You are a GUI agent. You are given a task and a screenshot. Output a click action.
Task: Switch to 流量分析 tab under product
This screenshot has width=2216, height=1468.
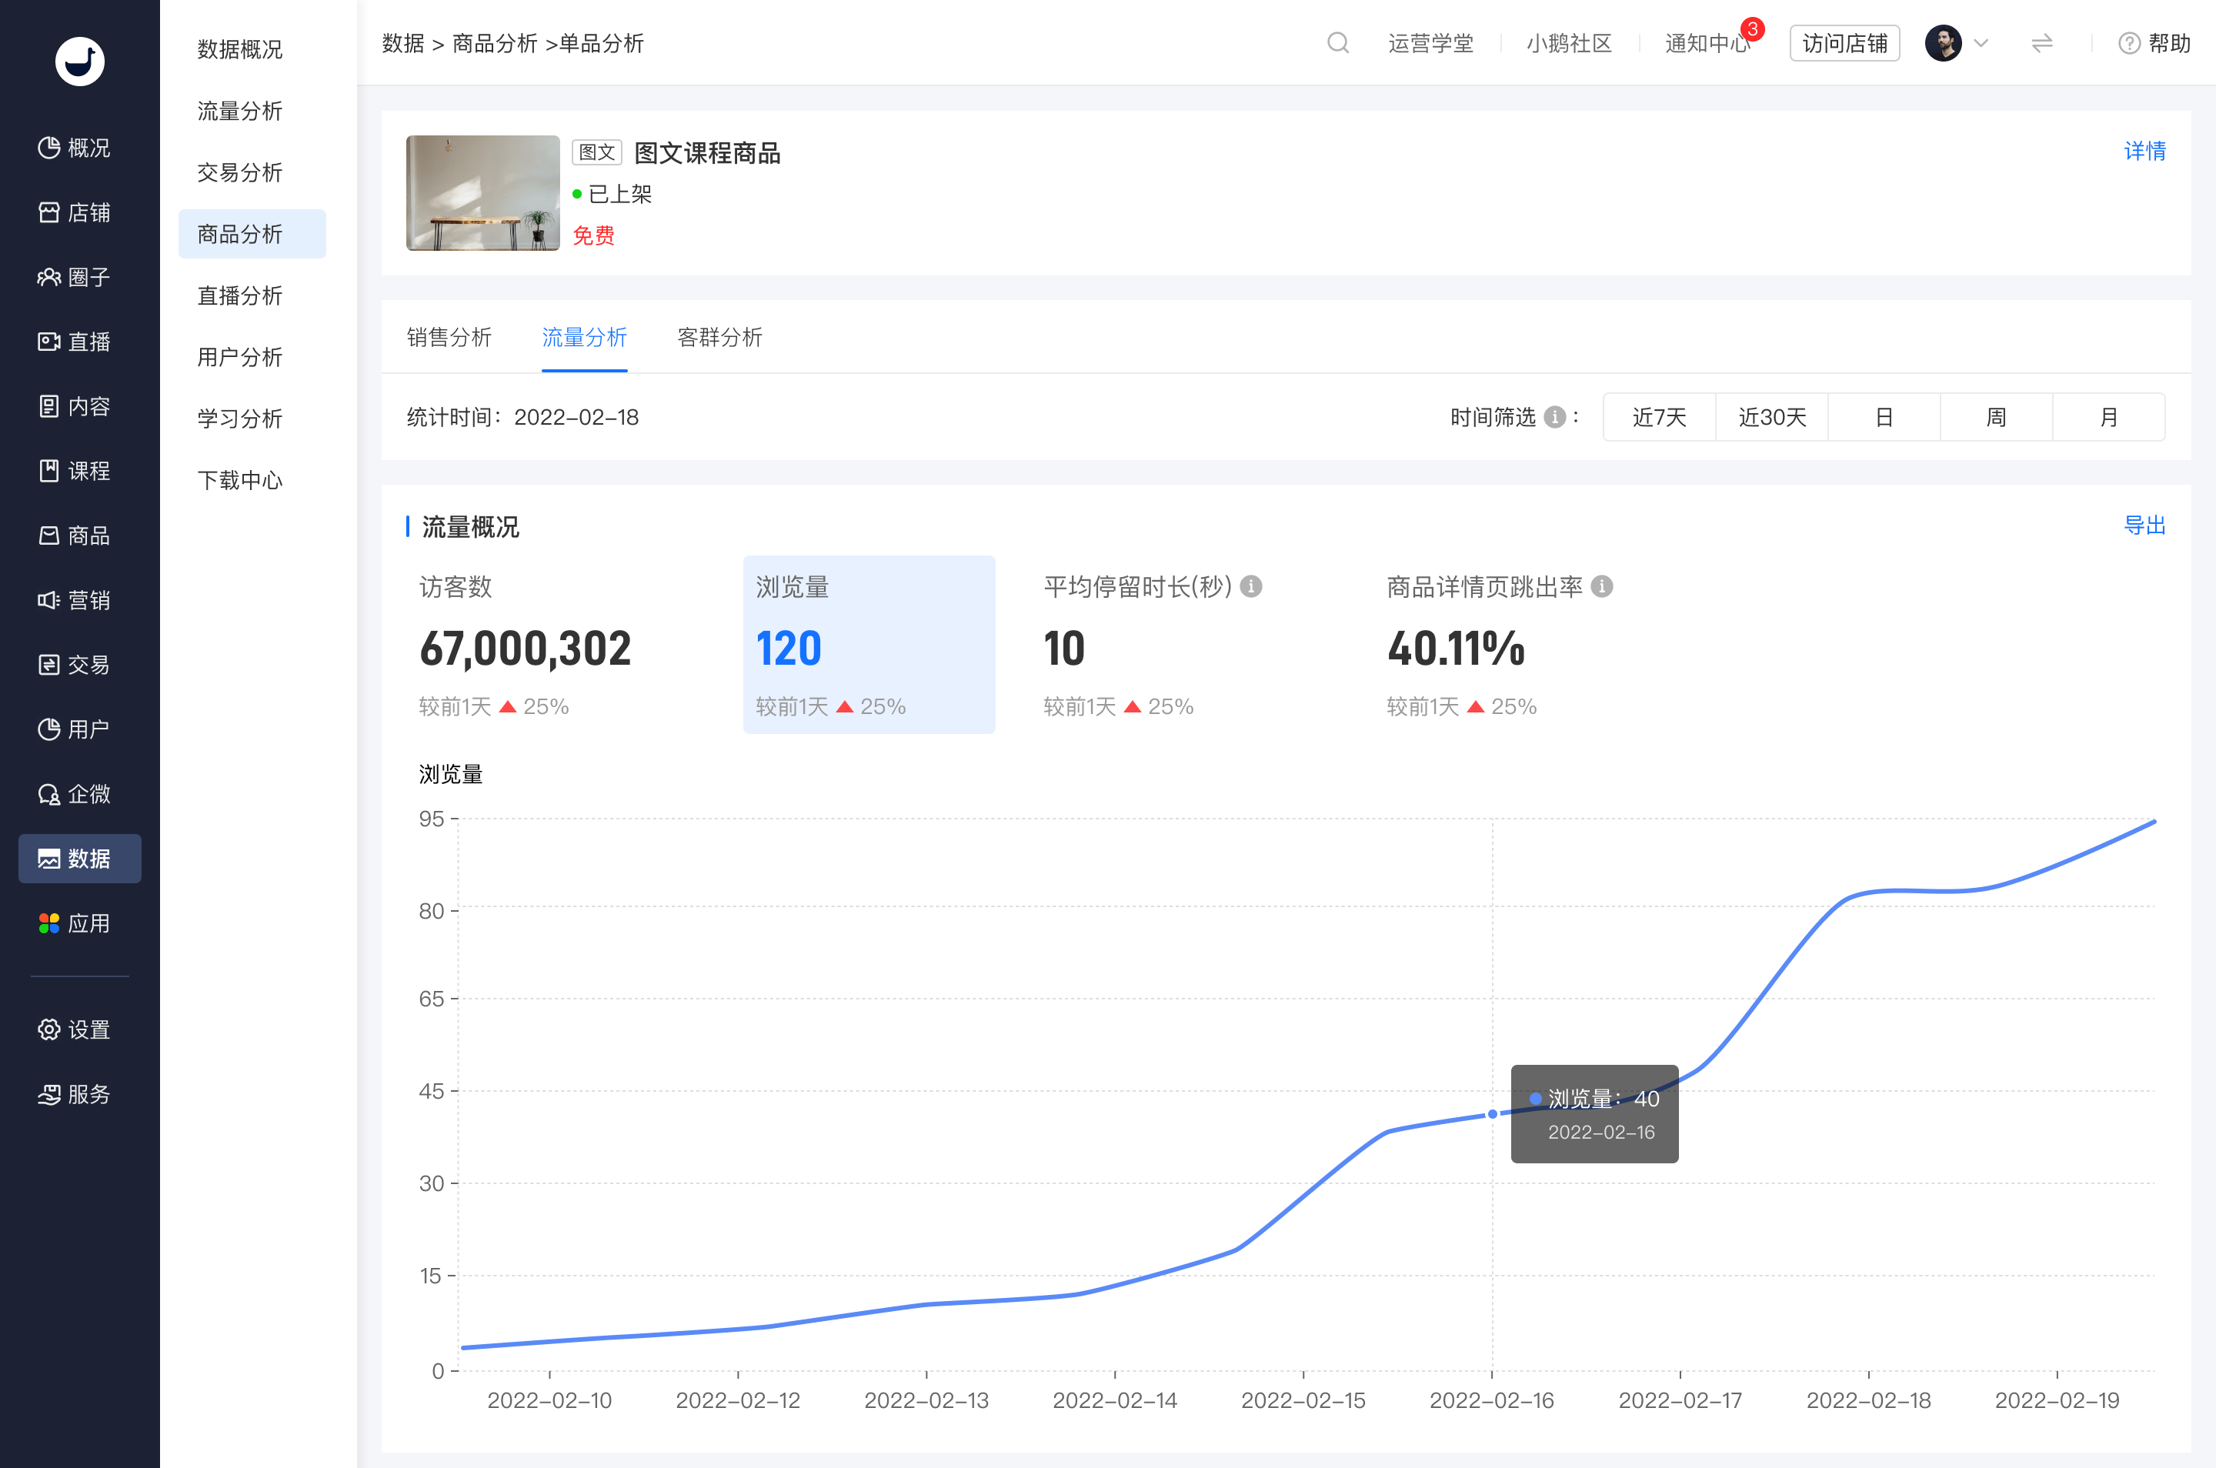(584, 337)
